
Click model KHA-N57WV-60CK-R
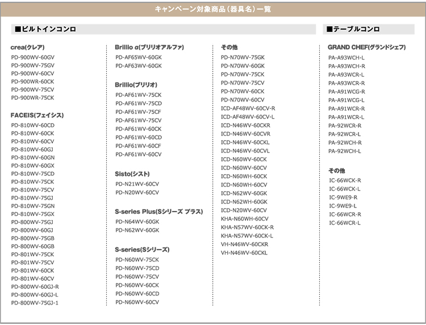click(x=248, y=227)
